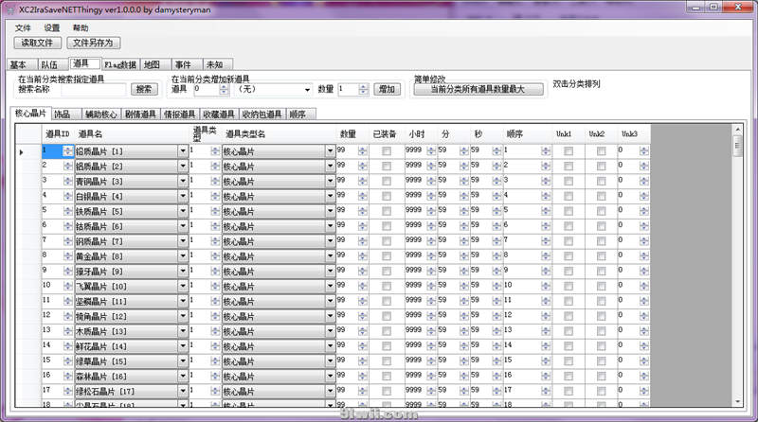
Task: Toggle Unk1 checkbox for row 2
Action: click(568, 167)
